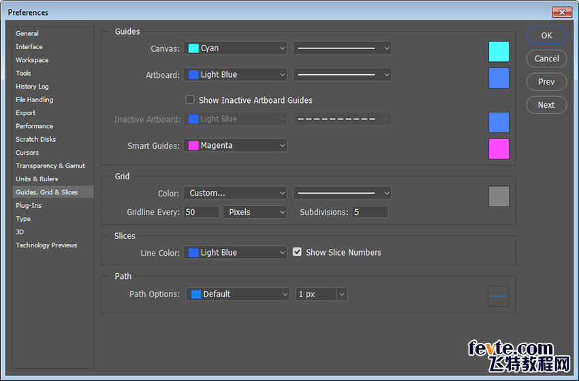Click the Next button

(x=546, y=105)
